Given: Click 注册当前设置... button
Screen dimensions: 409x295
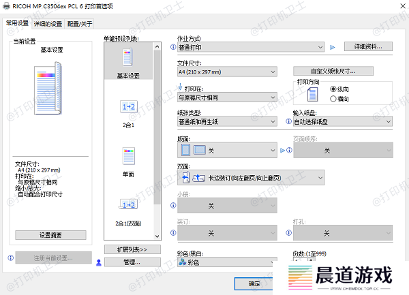Looking at the screenshot, I should (x=53, y=258).
